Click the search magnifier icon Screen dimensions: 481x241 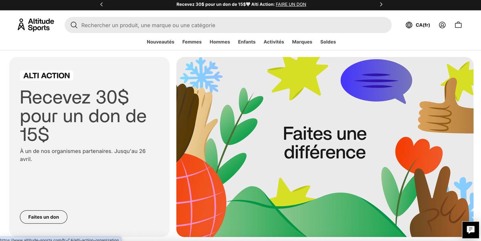coord(74,25)
